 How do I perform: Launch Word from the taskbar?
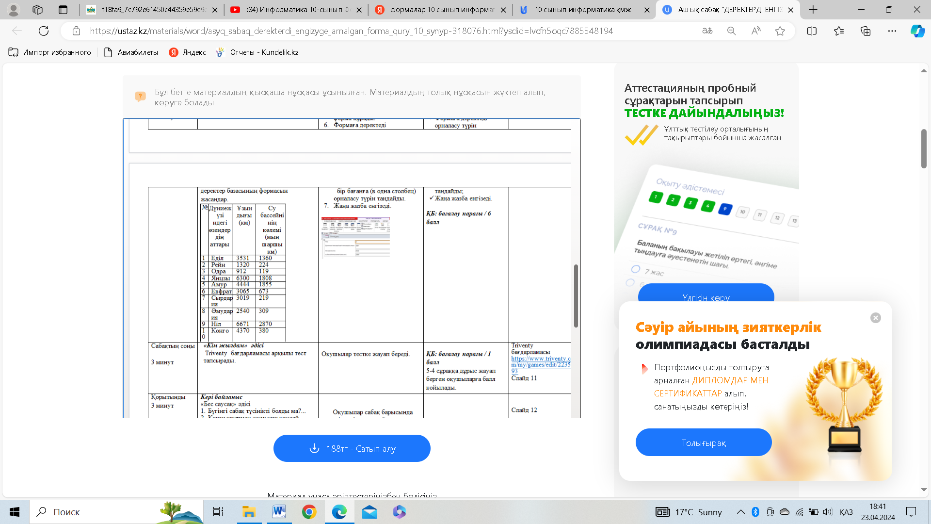coord(279,512)
